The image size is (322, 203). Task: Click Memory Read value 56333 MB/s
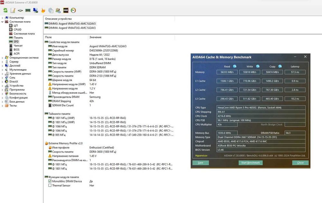[x=227, y=72]
